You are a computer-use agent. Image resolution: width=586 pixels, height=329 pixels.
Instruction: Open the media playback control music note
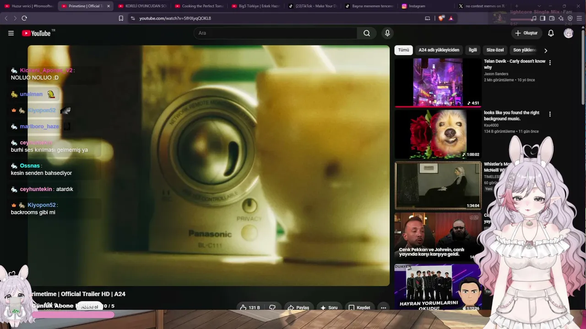534,18
